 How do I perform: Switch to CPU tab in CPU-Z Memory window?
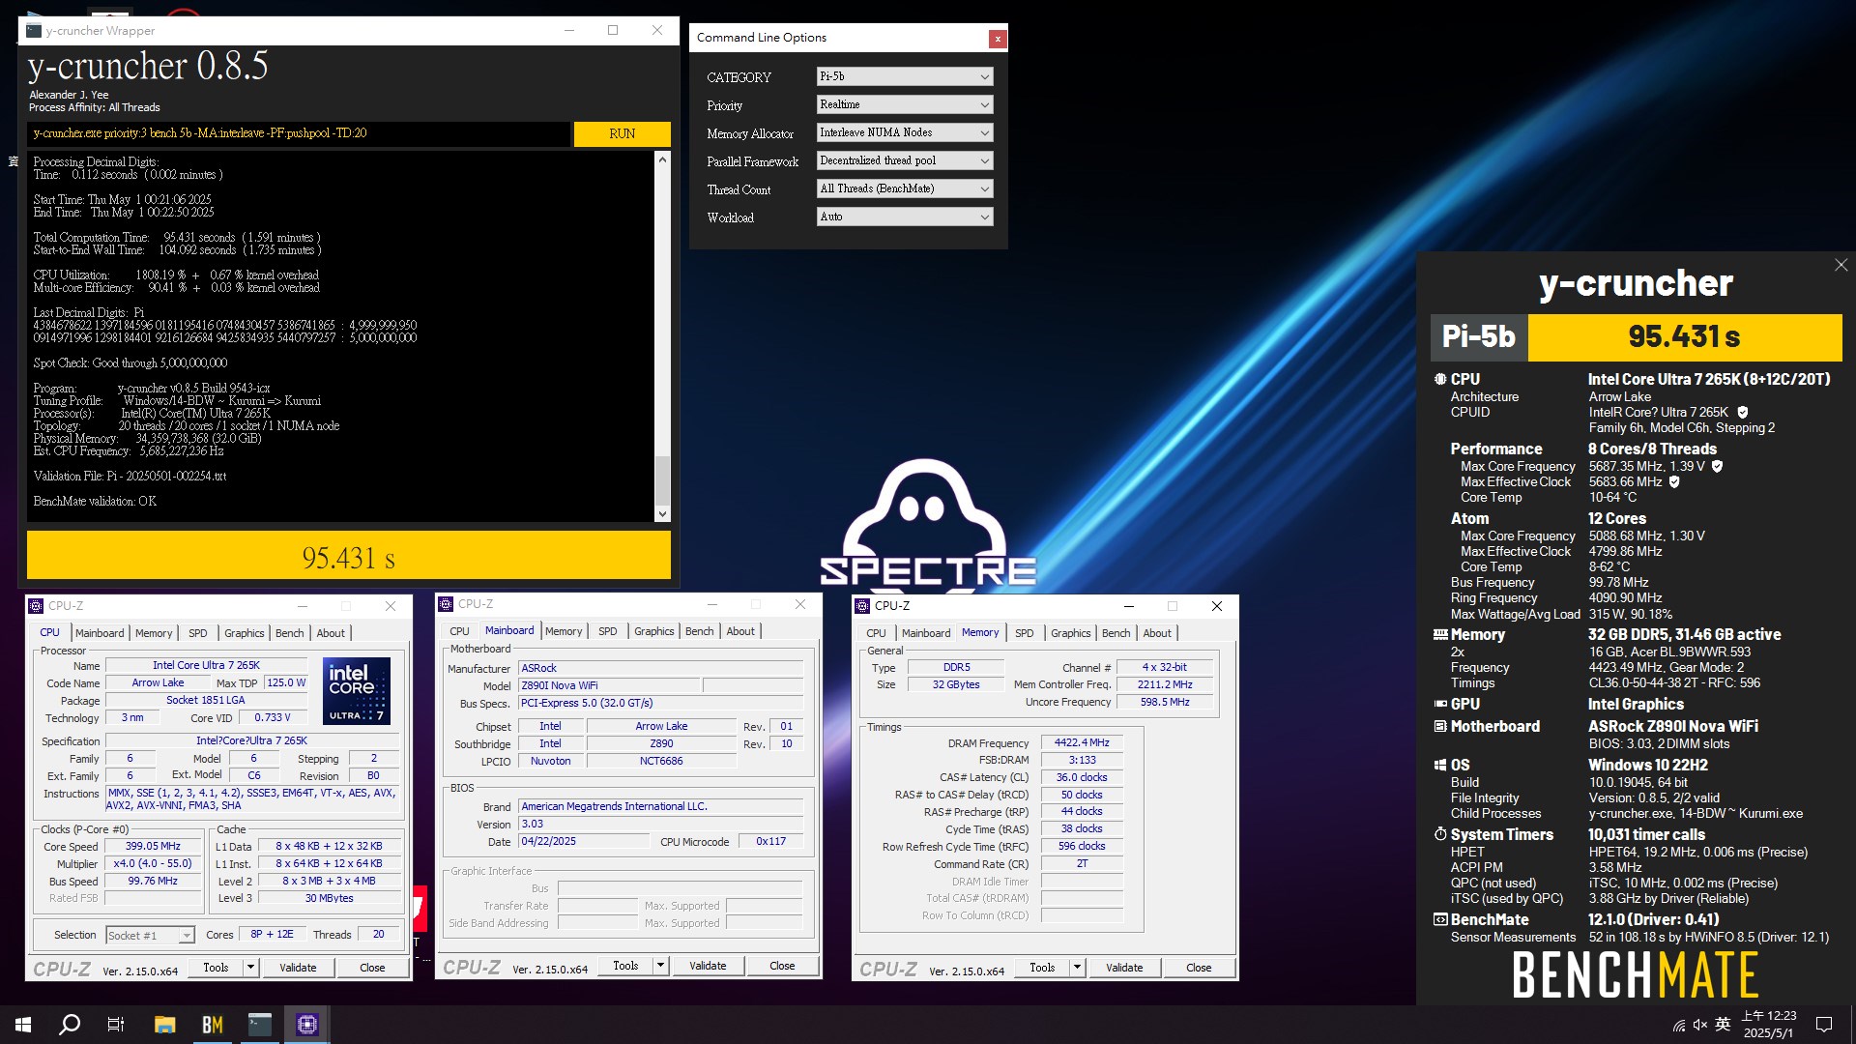click(876, 633)
